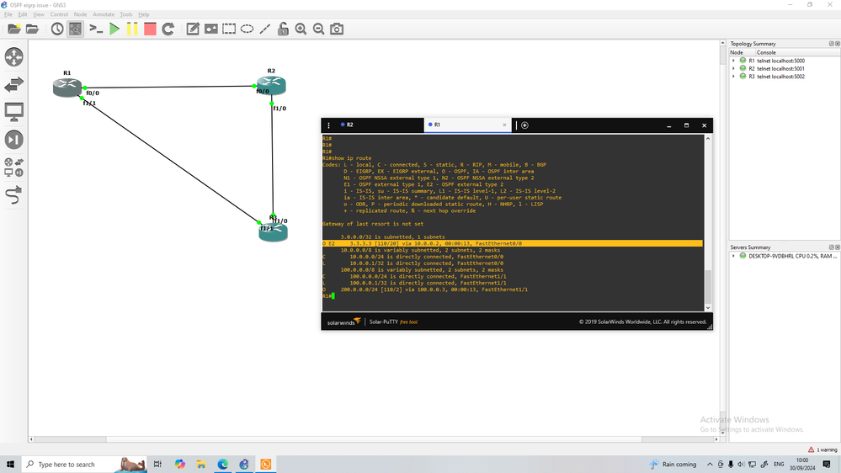Open console to all devices icon
This screenshot has width=841, height=473.
pos(96,29)
